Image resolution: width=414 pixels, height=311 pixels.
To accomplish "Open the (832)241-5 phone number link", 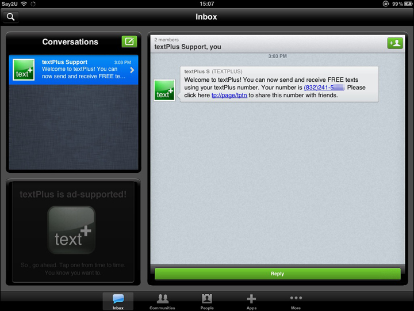I will [x=324, y=88].
